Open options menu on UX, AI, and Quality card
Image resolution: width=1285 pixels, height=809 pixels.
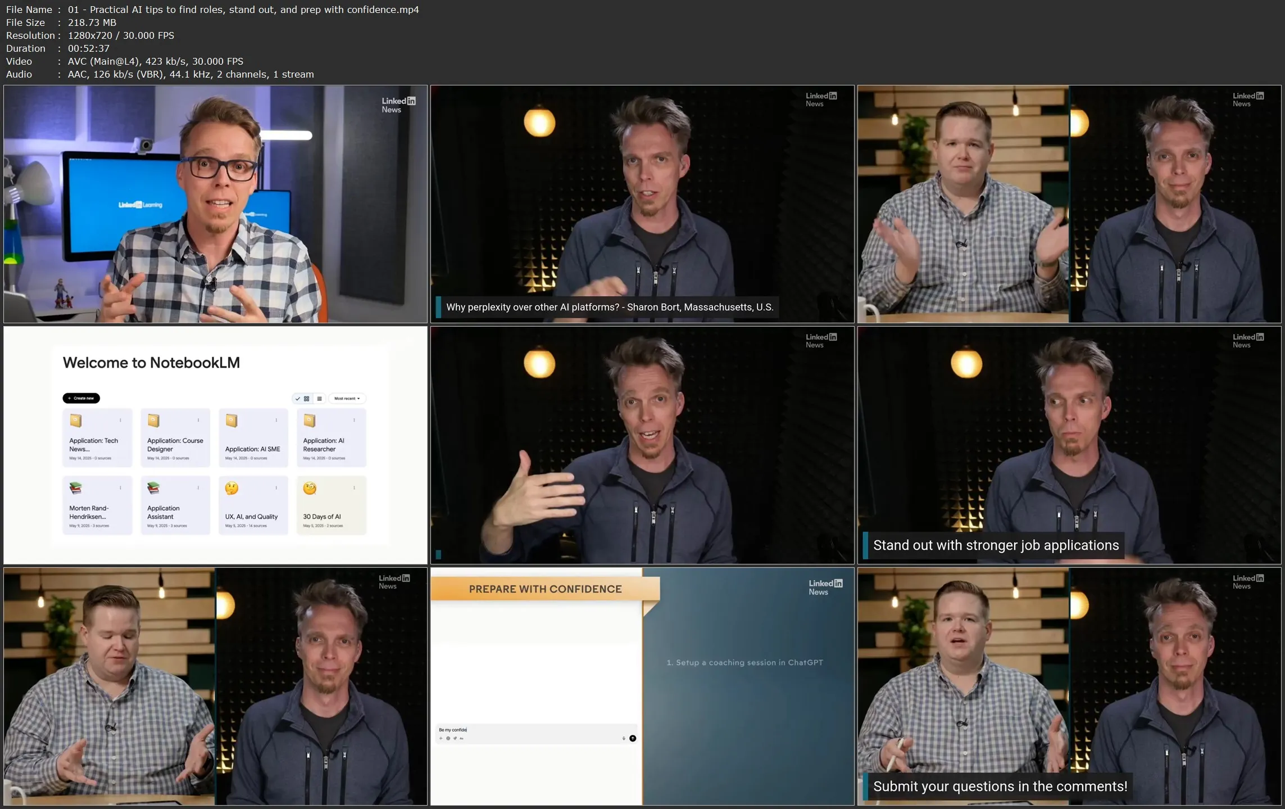click(x=276, y=487)
